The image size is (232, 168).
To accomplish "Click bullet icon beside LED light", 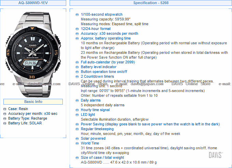I will 77,115.
